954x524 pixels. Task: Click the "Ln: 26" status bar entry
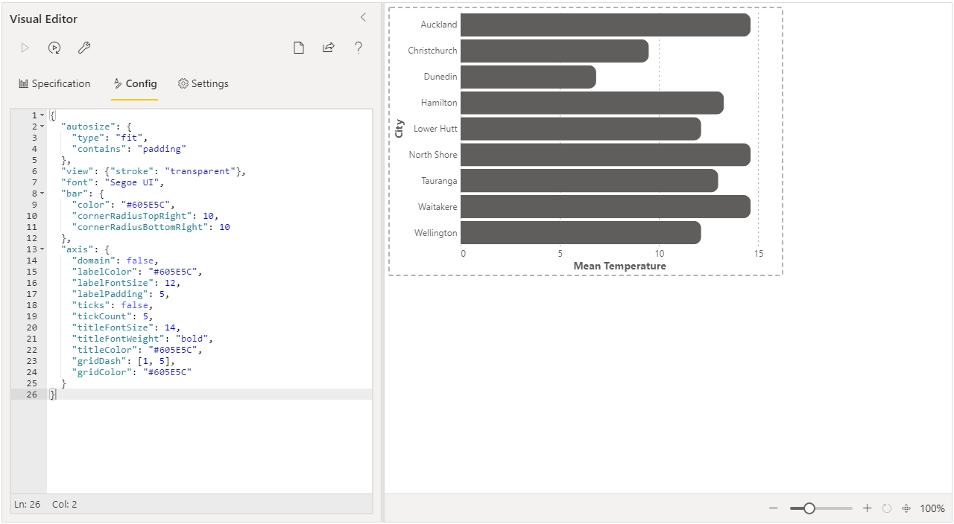click(x=28, y=504)
